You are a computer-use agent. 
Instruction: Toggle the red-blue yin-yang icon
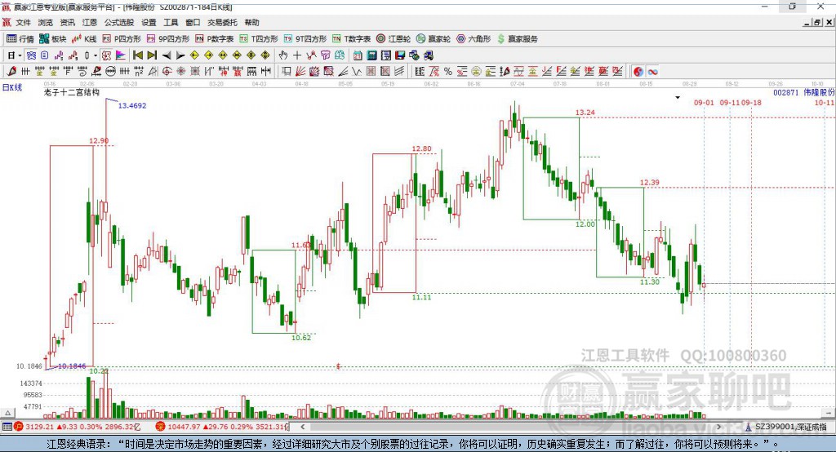point(638,72)
